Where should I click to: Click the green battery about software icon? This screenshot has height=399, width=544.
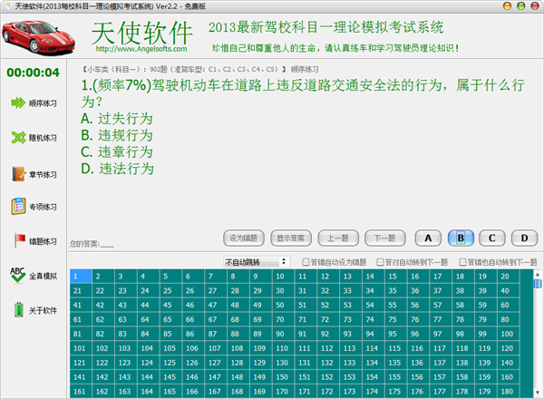19,309
